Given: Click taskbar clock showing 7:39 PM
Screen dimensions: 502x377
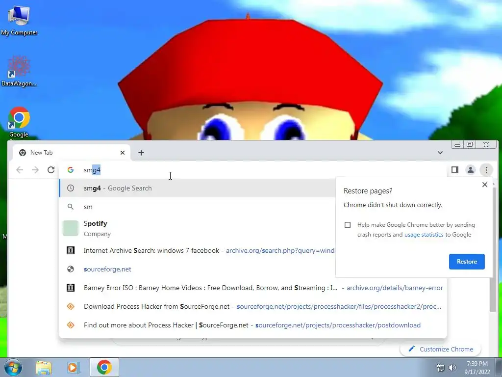Looking at the screenshot, I should pyautogui.click(x=477, y=368).
